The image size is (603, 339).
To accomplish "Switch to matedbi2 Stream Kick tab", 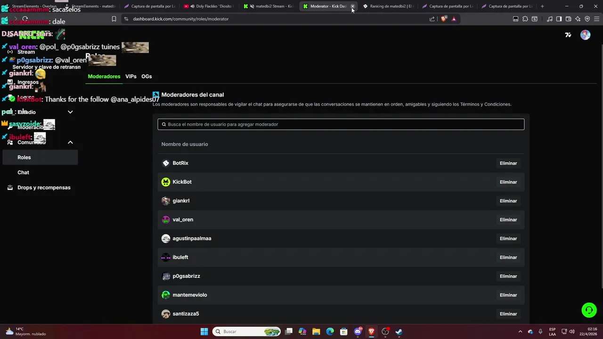I will (269, 6).
